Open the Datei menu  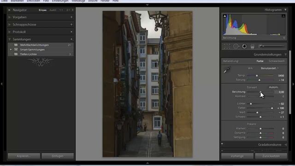coord(4,1)
